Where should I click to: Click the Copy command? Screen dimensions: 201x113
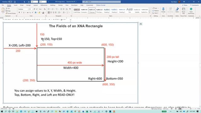[x=8, y=11]
